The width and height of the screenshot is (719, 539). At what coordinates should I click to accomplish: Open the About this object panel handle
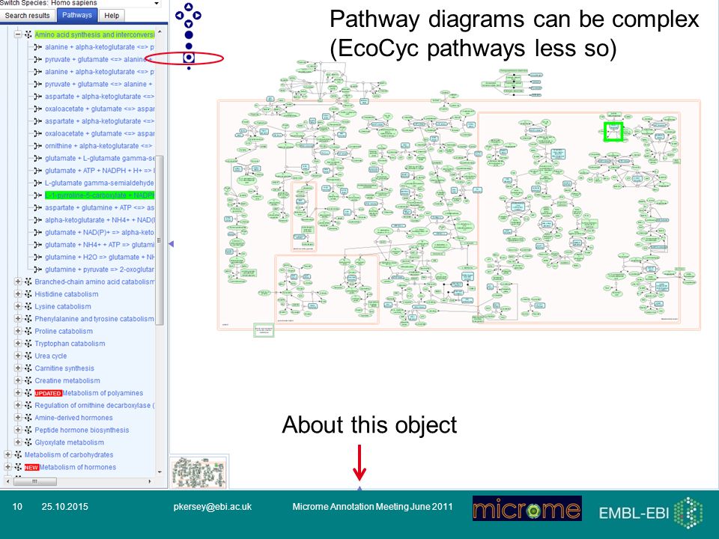point(359,489)
